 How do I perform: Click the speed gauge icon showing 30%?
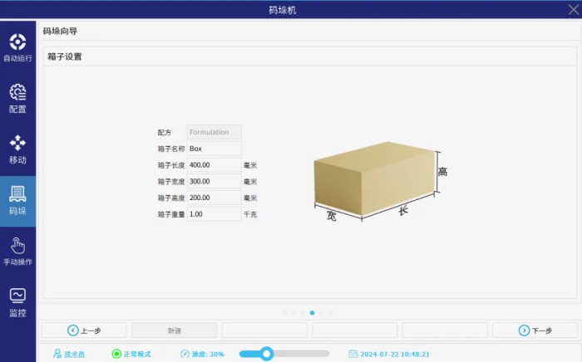click(x=185, y=354)
